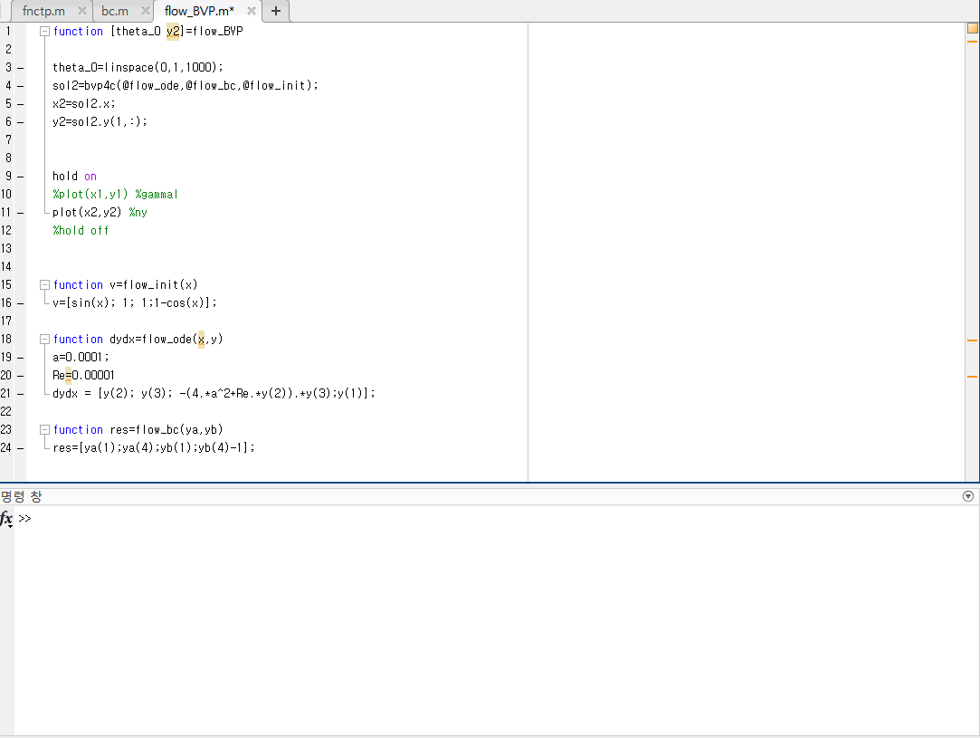Close the modified flow_BVP.m tab with its x icon

point(251,12)
